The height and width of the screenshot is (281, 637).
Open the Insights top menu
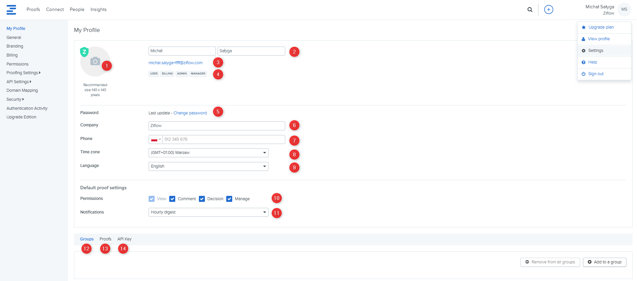tap(99, 10)
